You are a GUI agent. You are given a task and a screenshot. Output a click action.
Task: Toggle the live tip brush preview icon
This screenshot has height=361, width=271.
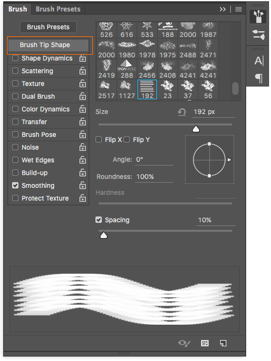click(184, 343)
